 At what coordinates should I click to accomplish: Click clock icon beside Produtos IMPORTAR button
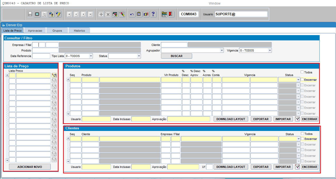297,119
